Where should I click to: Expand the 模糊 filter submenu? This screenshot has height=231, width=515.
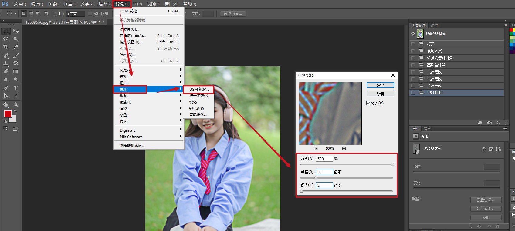[149, 77]
